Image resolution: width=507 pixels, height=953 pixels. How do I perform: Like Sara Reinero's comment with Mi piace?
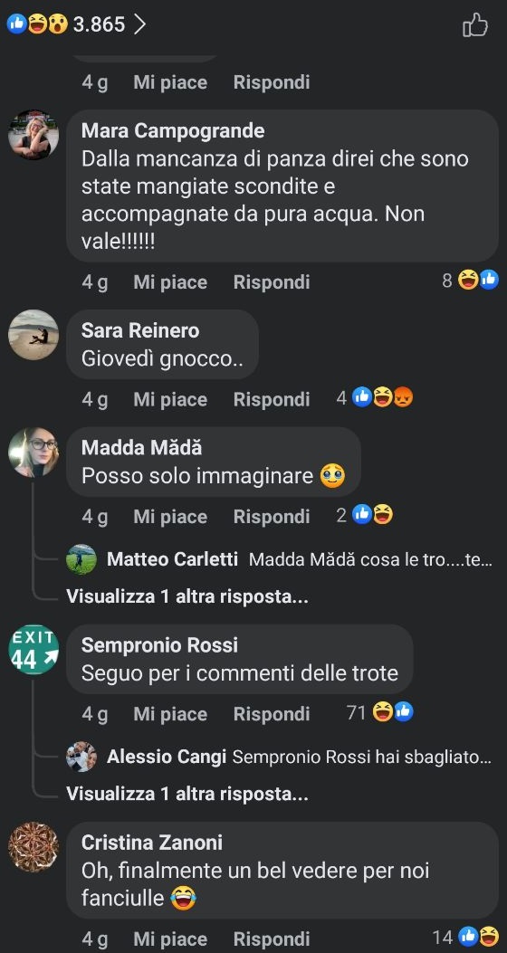pyautogui.click(x=170, y=399)
